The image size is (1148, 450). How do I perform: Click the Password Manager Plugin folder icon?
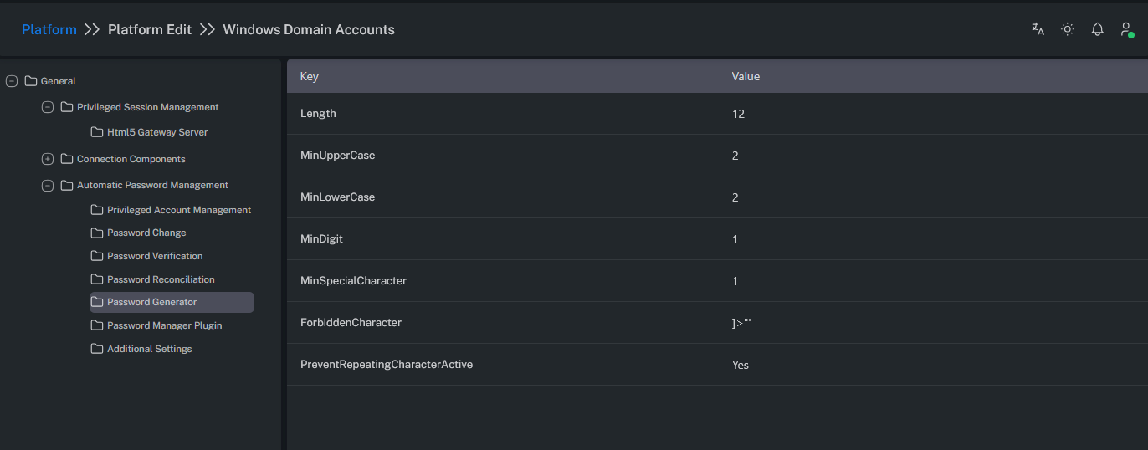97,325
